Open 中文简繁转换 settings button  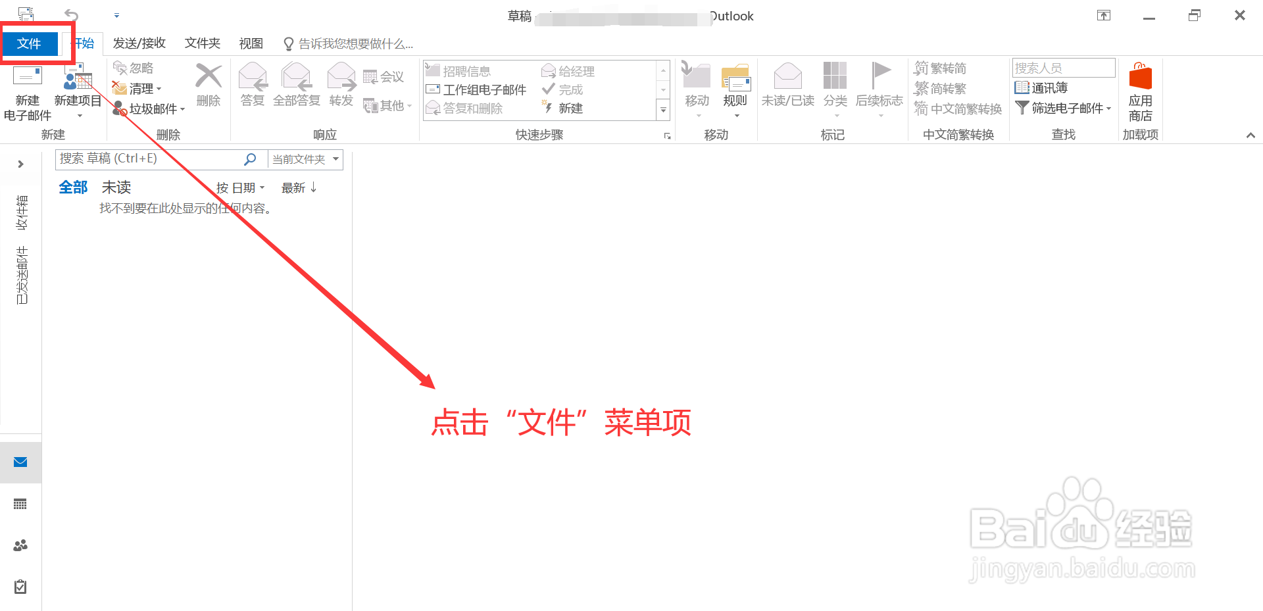[958, 109]
